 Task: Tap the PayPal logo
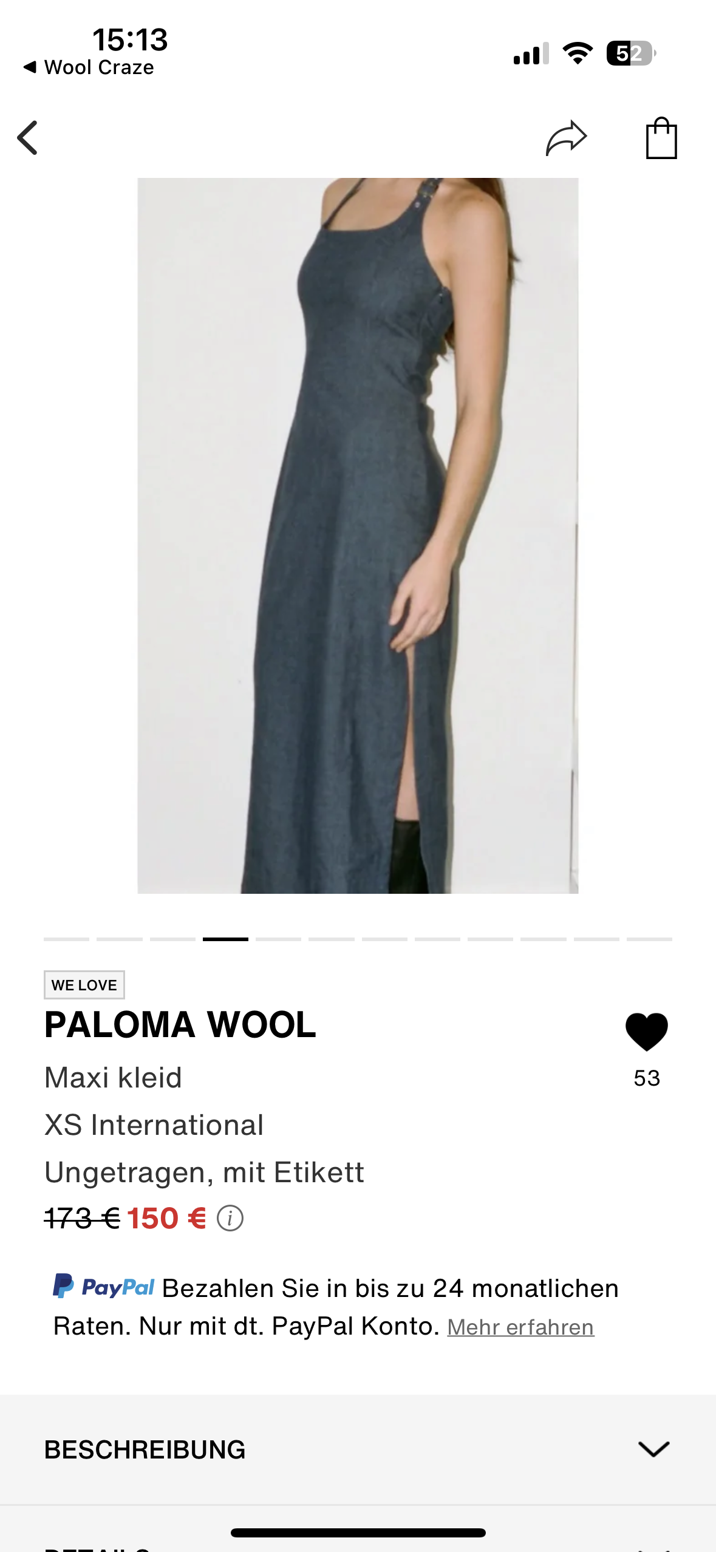click(104, 1287)
